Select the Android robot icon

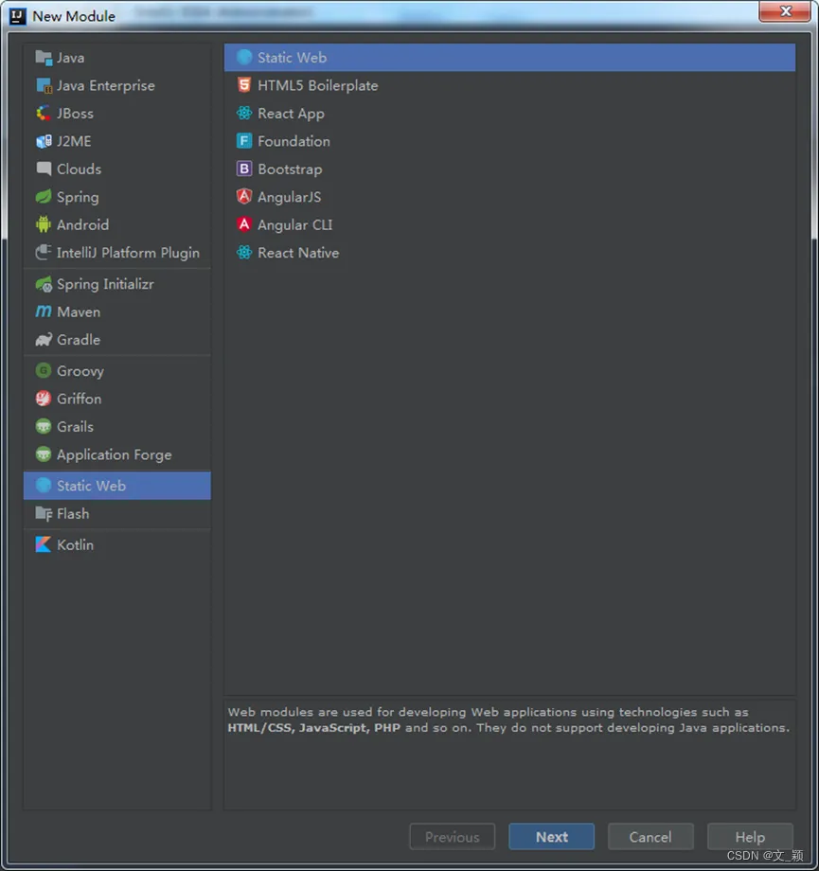click(44, 225)
